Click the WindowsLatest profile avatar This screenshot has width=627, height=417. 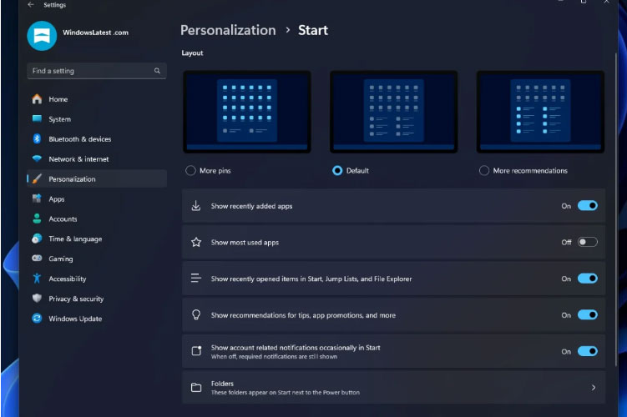(x=42, y=36)
